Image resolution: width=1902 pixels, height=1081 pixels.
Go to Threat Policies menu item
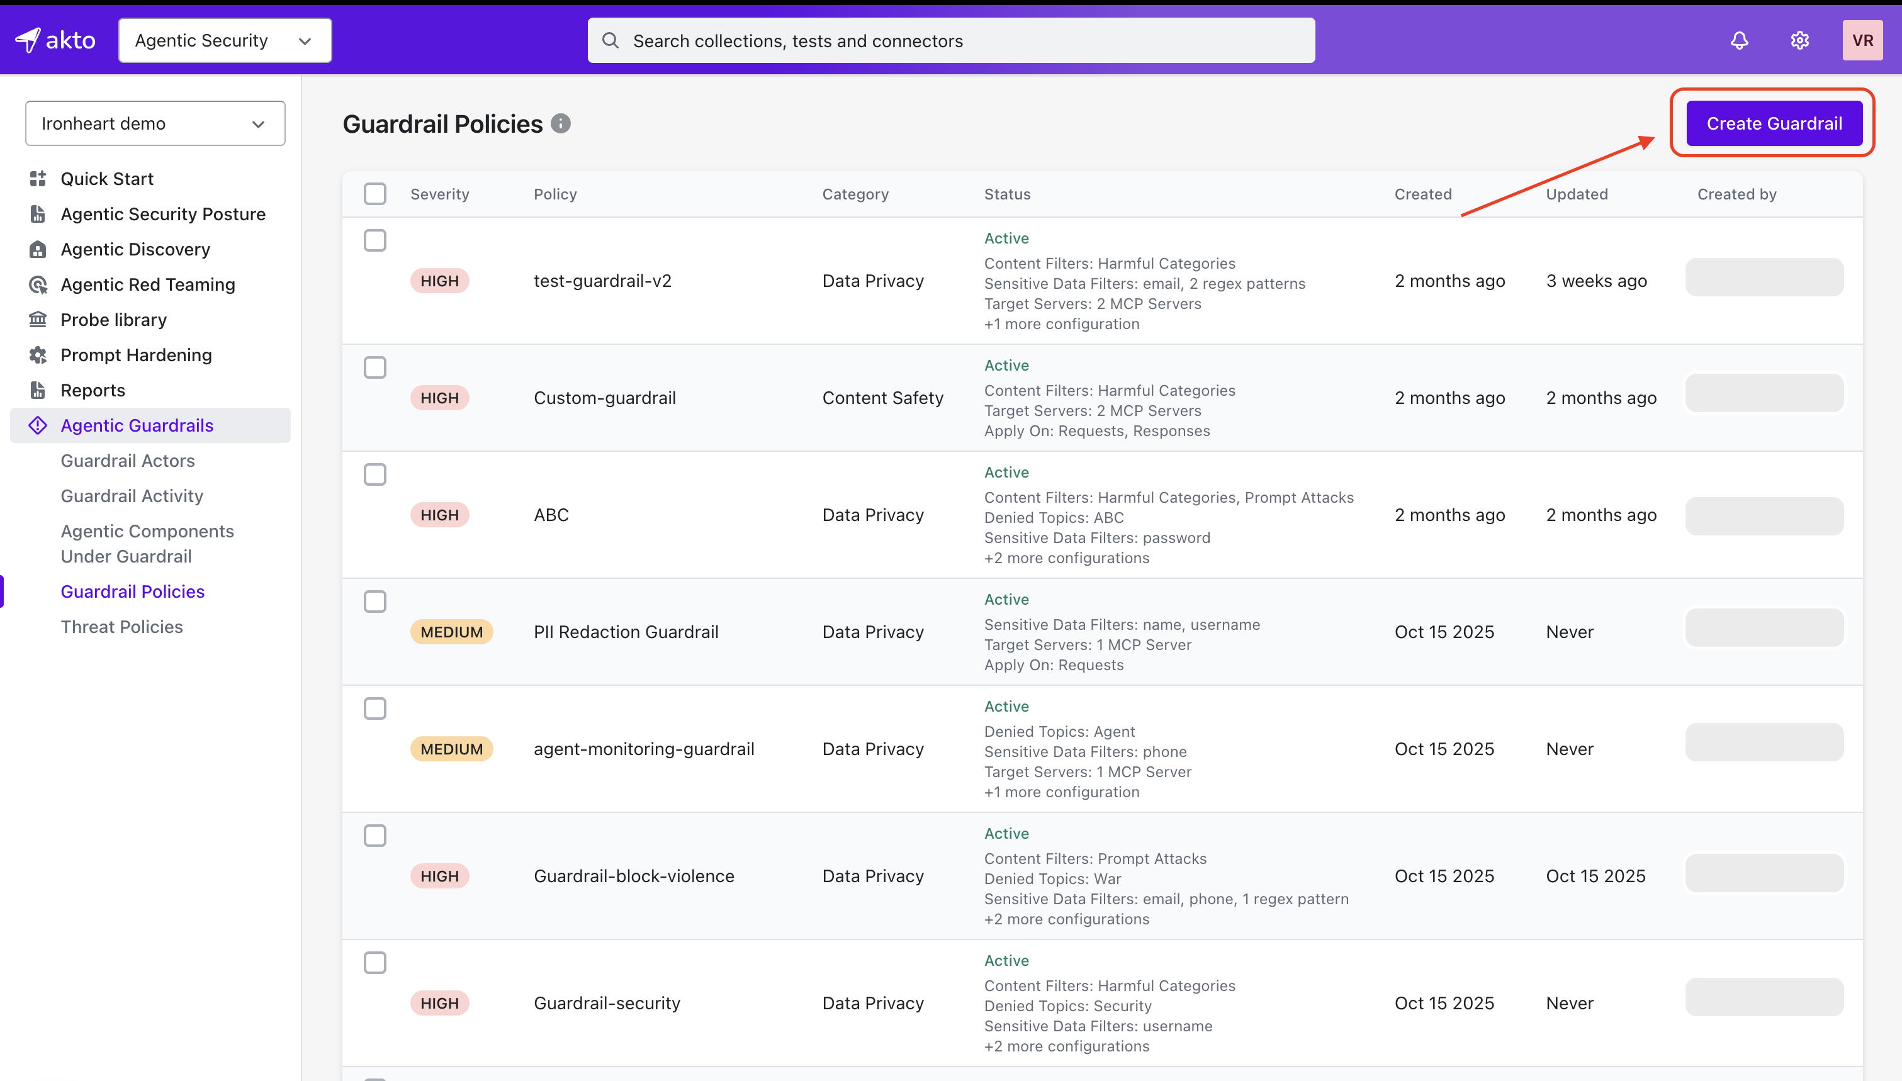[x=121, y=626]
